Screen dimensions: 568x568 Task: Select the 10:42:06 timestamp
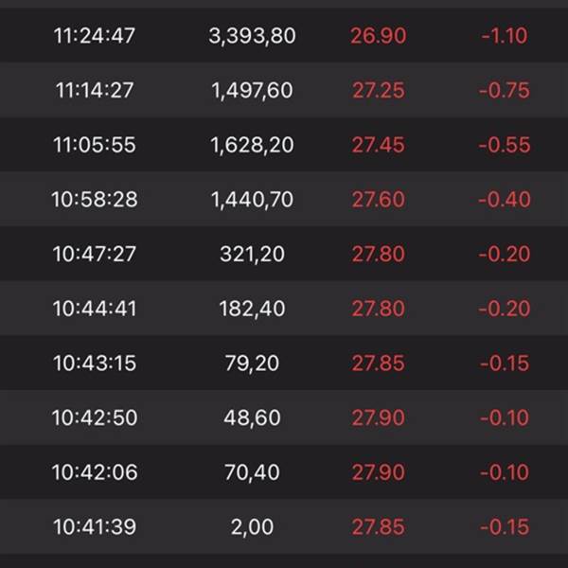tap(95, 472)
